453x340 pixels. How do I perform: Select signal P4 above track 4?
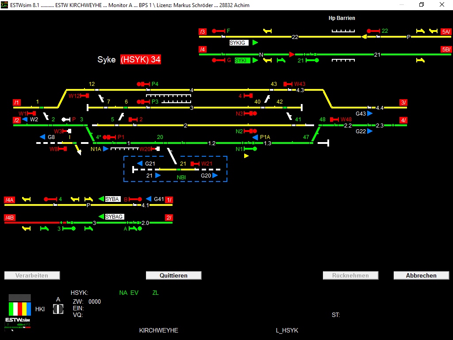click(144, 83)
